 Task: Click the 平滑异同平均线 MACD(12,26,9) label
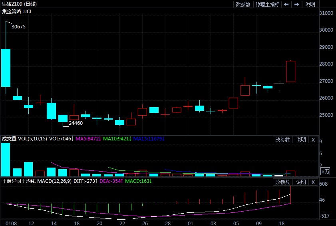point(37,181)
